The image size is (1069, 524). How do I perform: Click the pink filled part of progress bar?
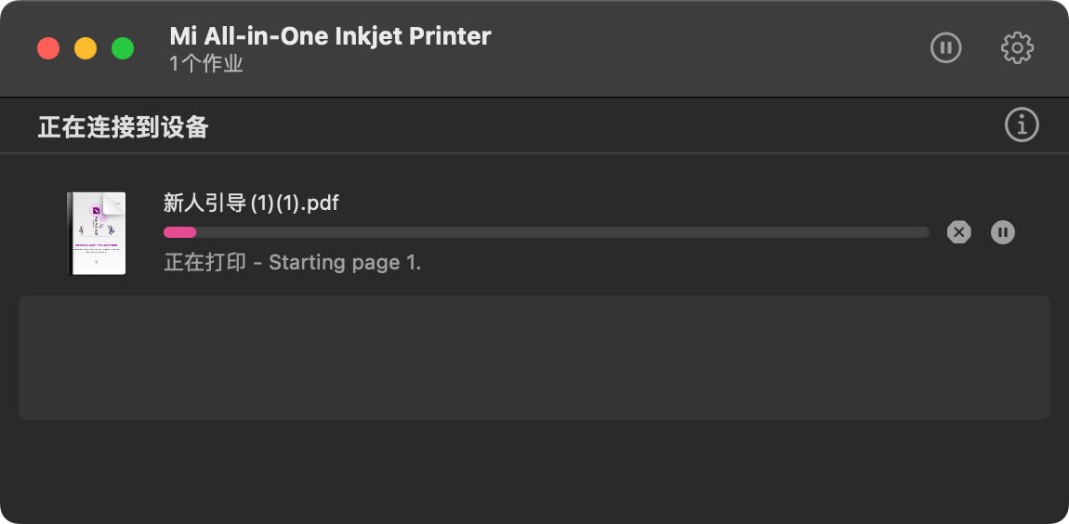(x=179, y=232)
